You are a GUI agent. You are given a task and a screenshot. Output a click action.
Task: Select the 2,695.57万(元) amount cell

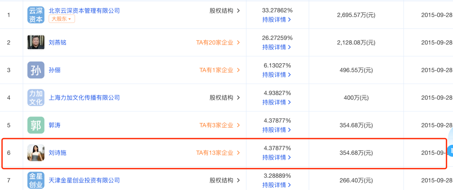[356, 15]
